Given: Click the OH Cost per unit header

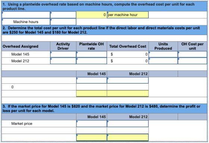Looking at the screenshot, I should (192, 46).
